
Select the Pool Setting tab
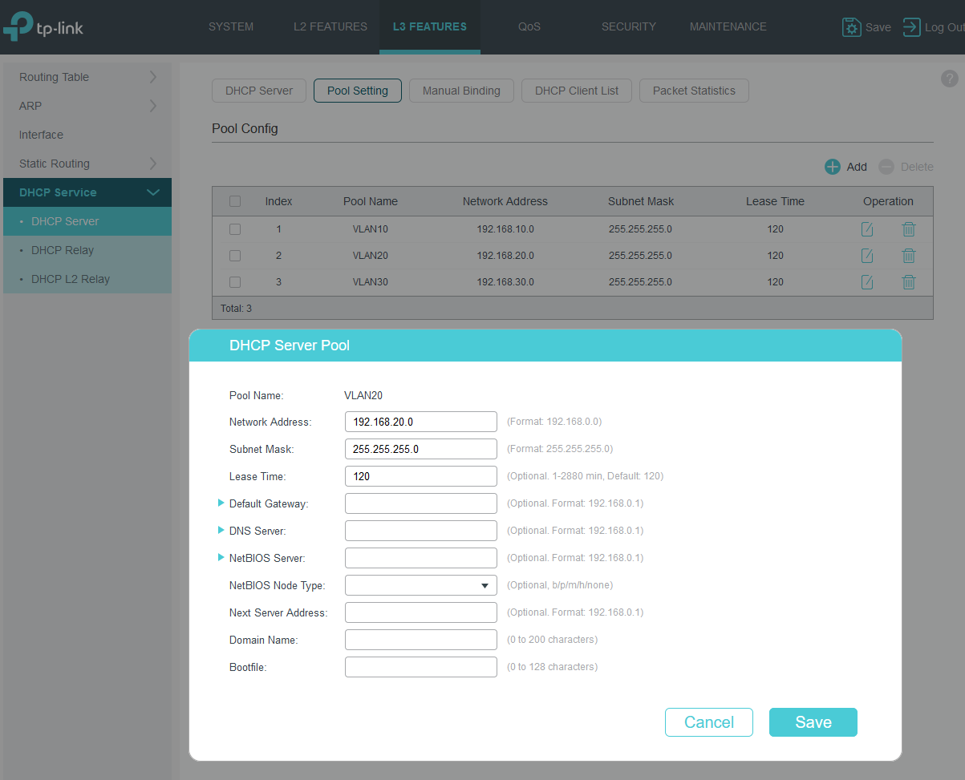[x=358, y=91]
